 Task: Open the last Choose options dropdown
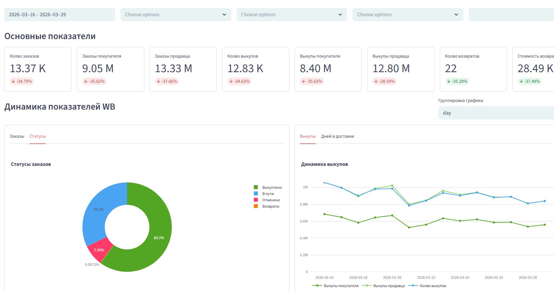coord(408,15)
